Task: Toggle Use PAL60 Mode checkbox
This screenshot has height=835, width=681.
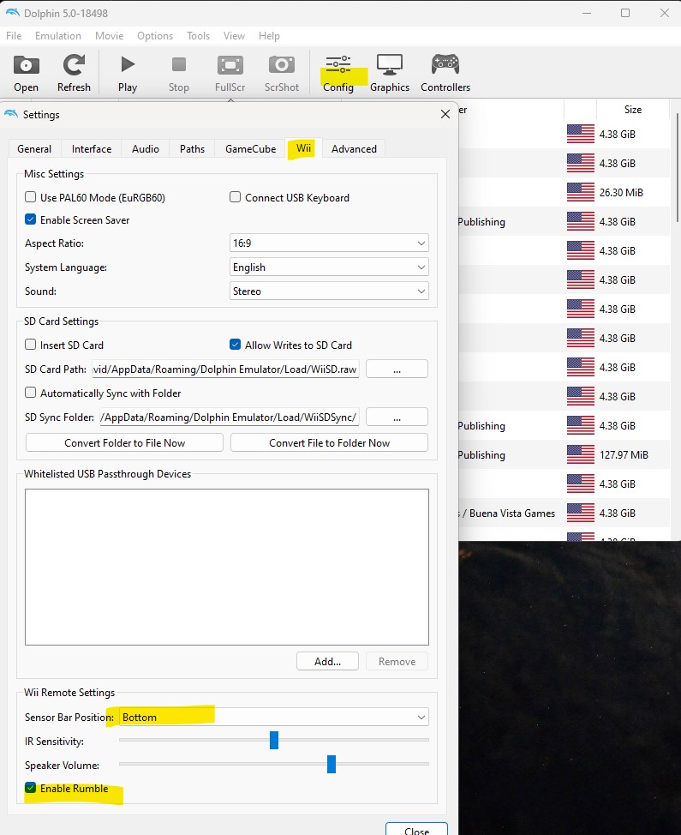Action: [30, 197]
